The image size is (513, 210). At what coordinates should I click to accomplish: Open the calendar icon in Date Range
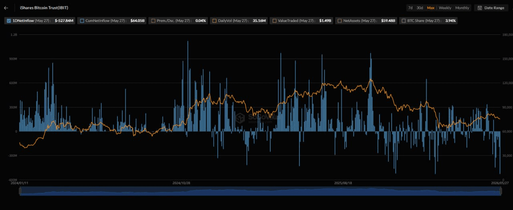pyautogui.click(x=480, y=8)
